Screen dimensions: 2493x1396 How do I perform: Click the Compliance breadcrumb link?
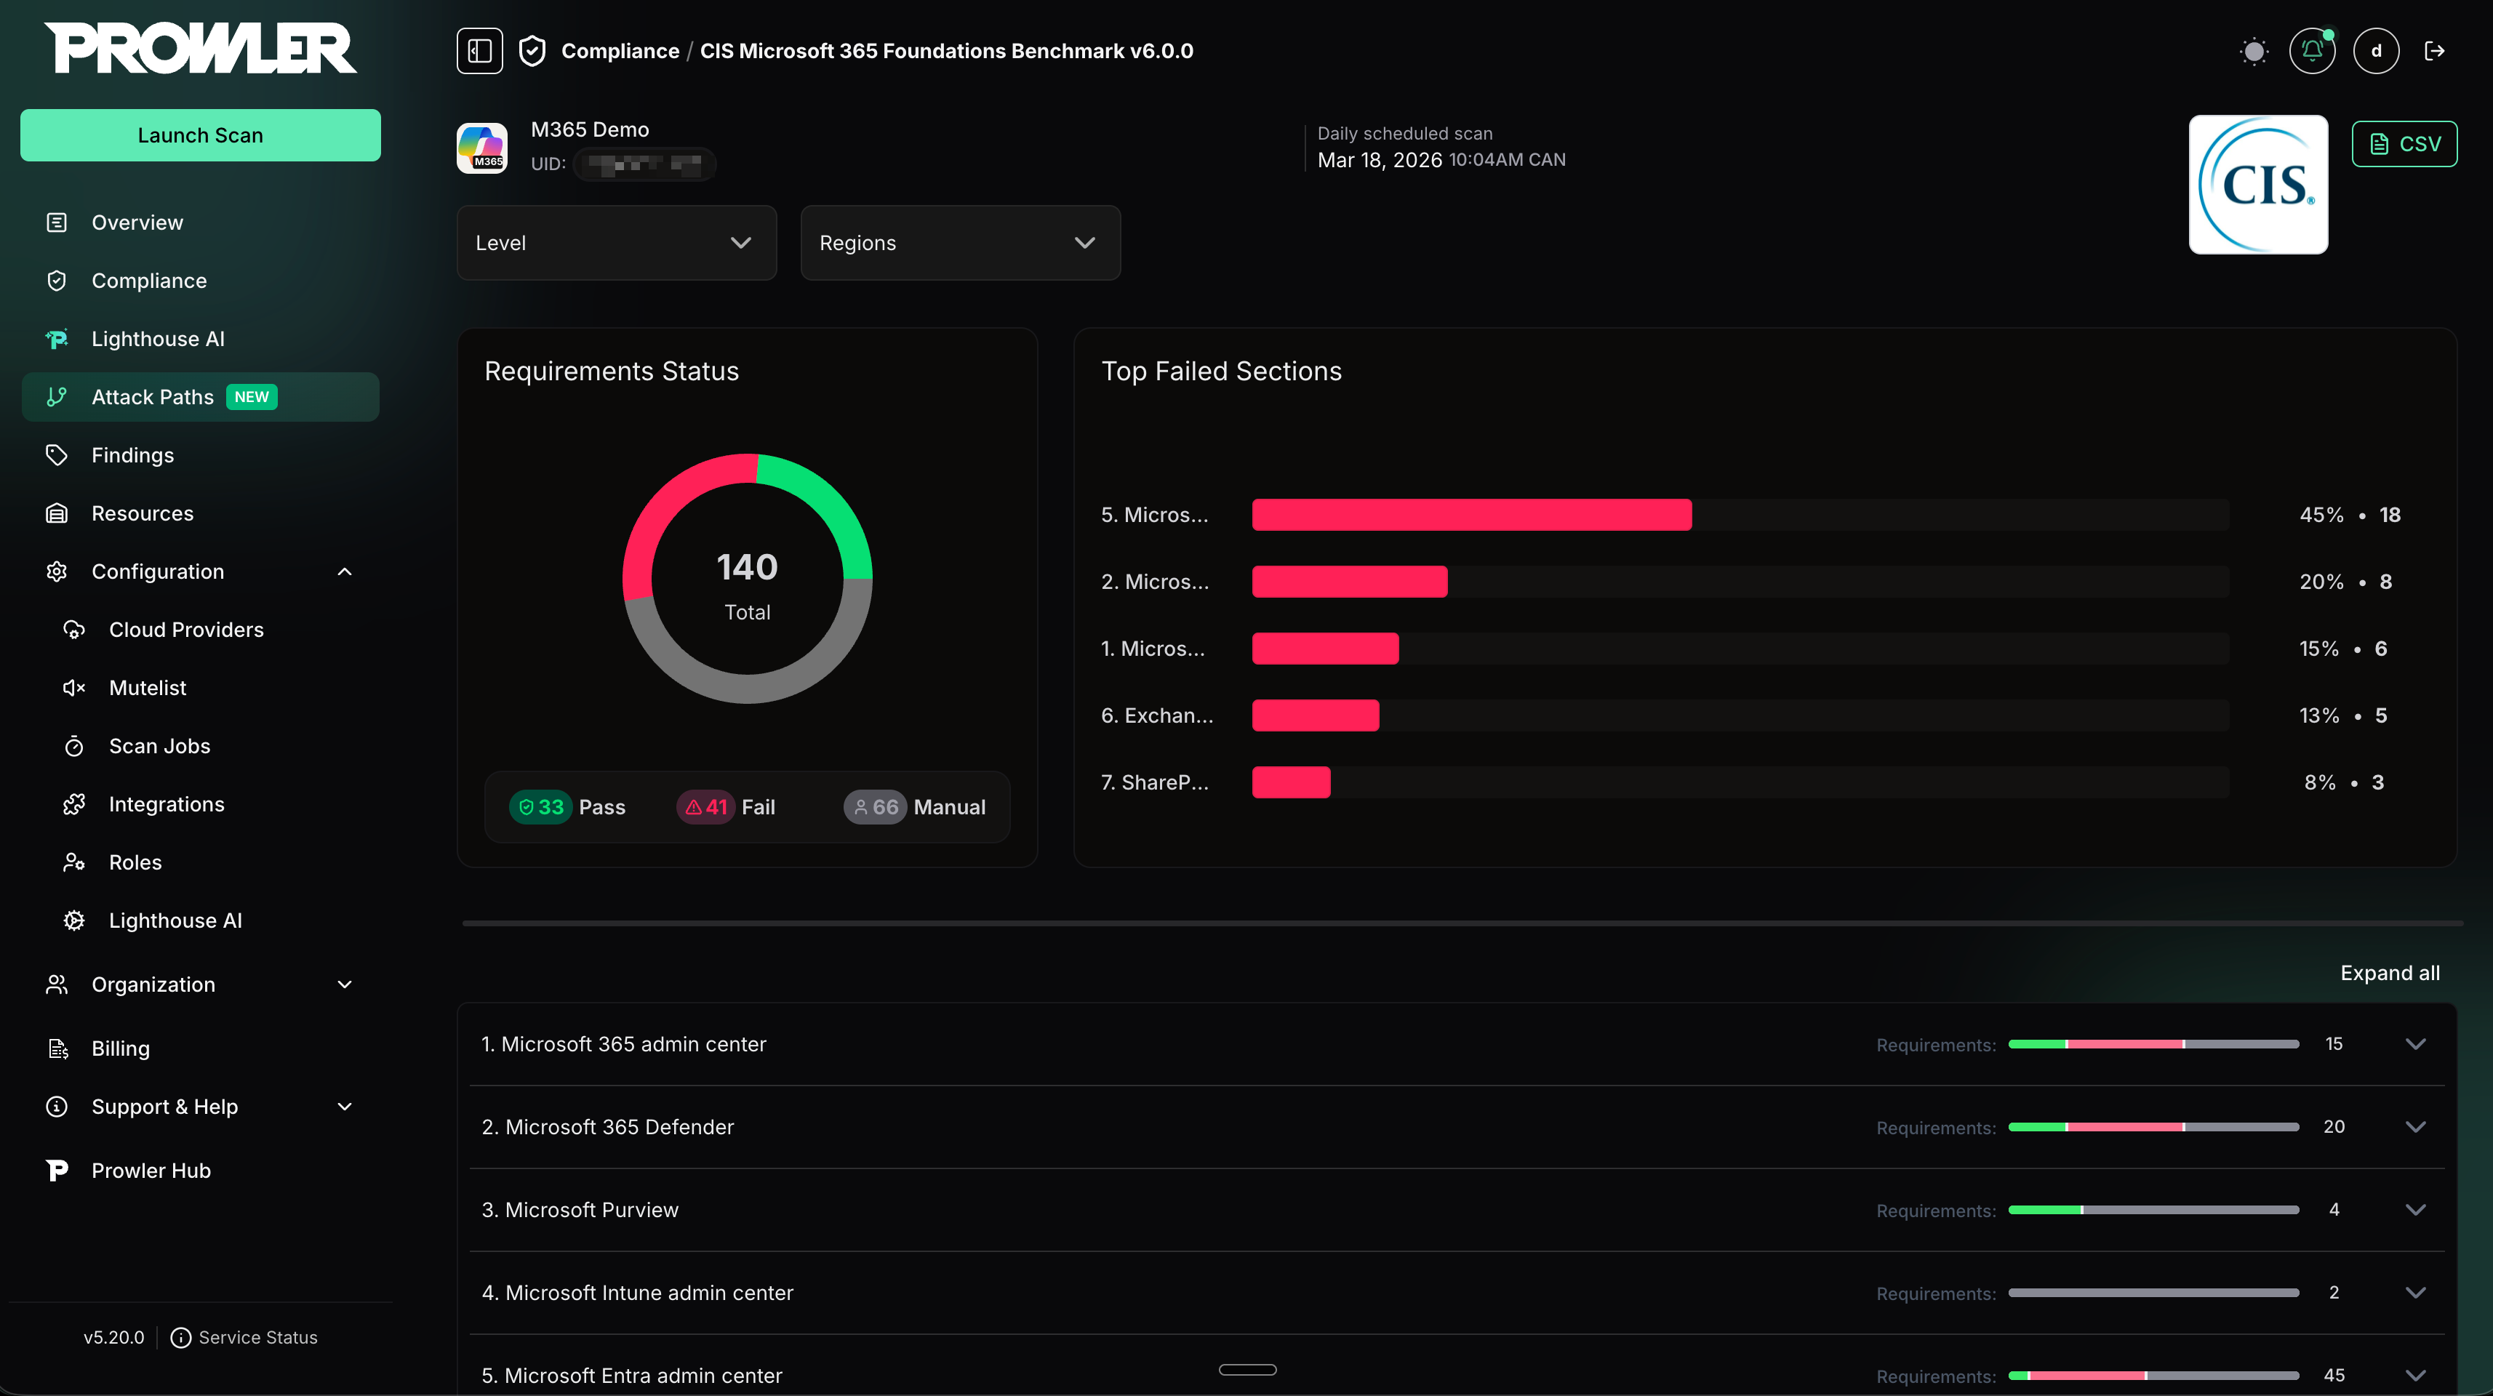click(620, 50)
